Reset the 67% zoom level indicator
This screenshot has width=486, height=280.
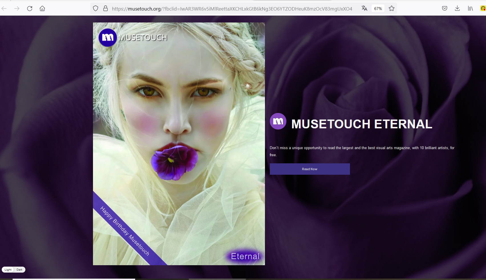pyautogui.click(x=378, y=9)
